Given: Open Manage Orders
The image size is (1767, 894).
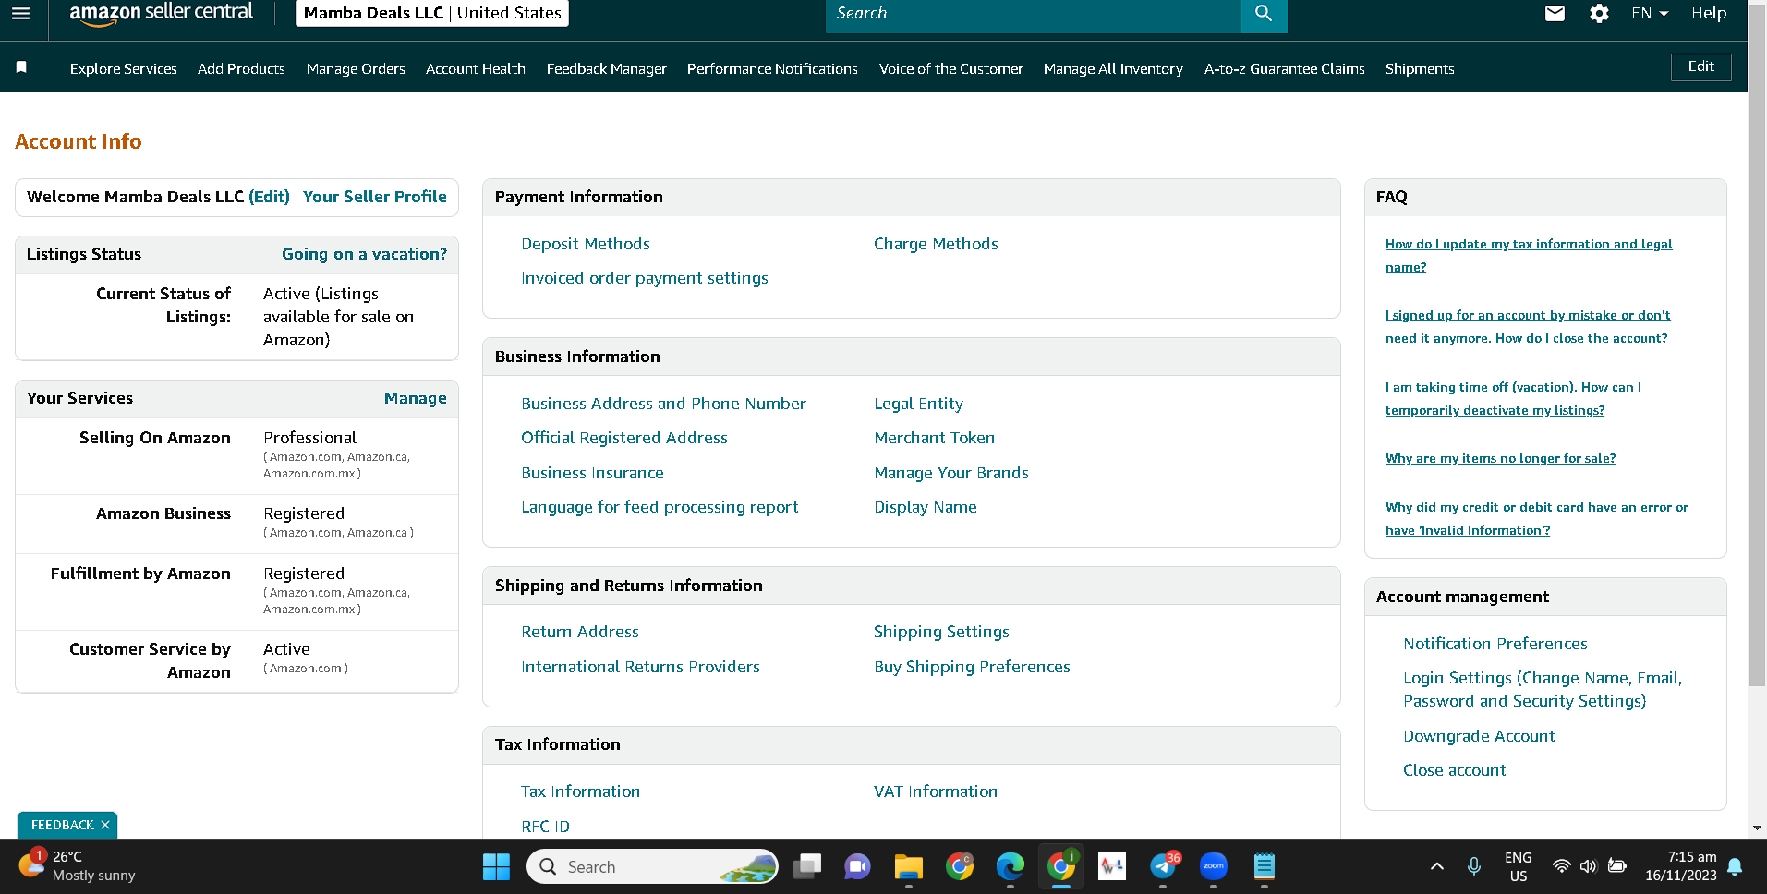Looking at the screenshot, I should click(x=356, y=68).
